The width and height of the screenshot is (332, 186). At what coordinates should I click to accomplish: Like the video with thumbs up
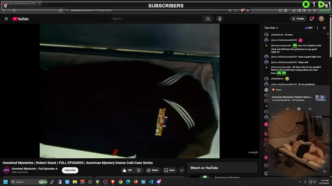click(127, 170)
